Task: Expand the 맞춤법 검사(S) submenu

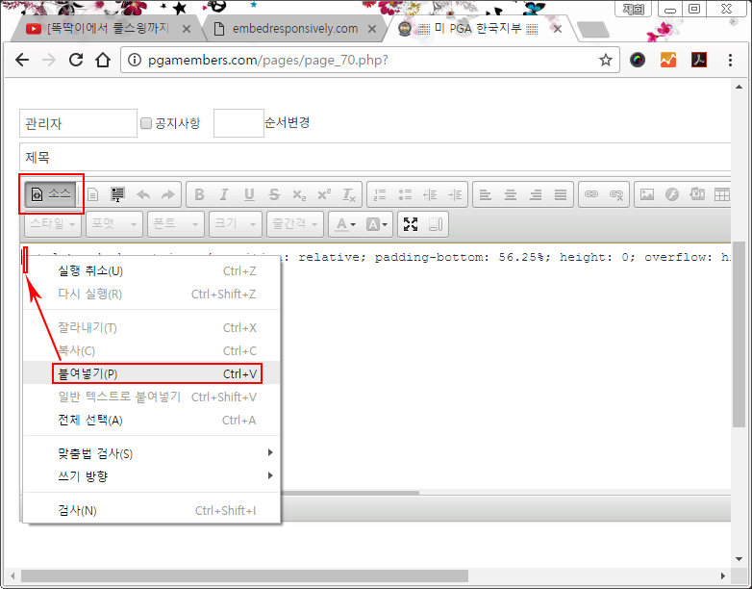Action: click(x=152, y=453)
